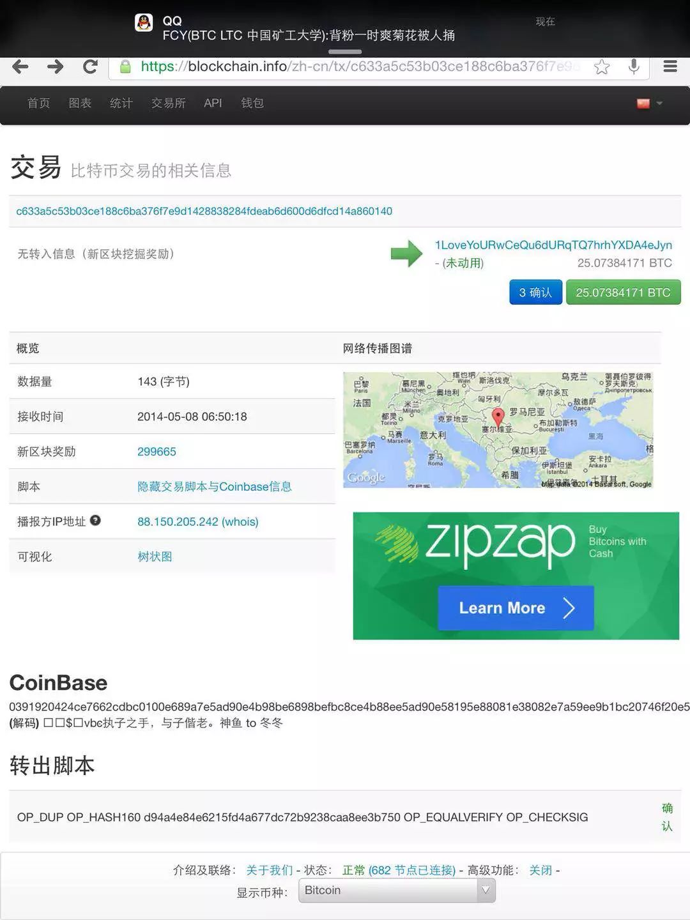Click the green 25.07384171 BTC button

tap(623, 293)
